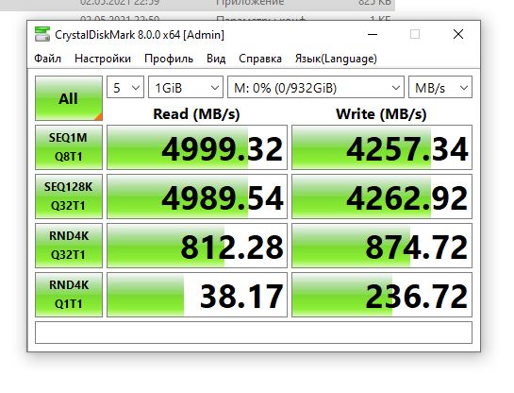Open the Язык(Language) menu
The width and height of the screenshot is (514, 393).
click(336, 59)
